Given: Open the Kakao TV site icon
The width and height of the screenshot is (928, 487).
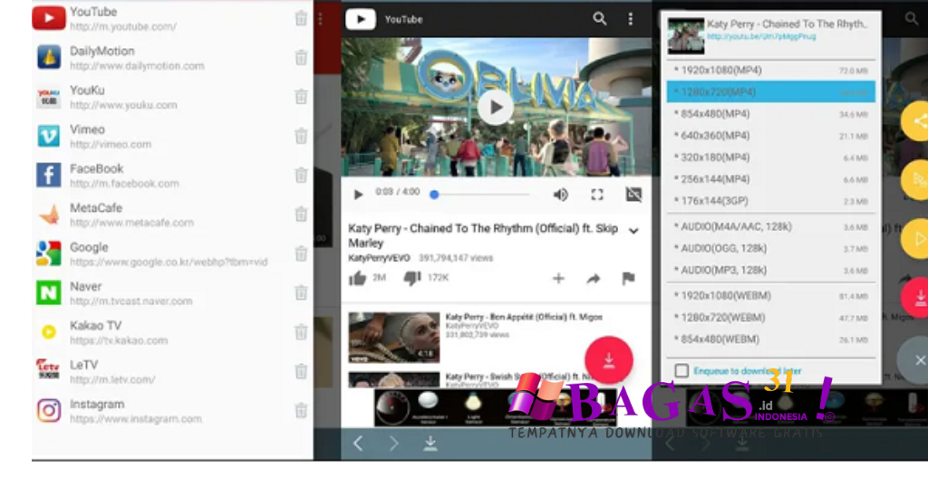Looking at the screenshot, I should coord(49,332).
